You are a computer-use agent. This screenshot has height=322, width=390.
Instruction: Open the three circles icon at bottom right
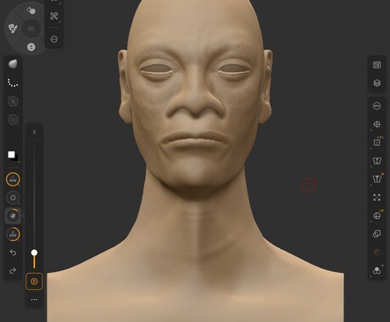tap(376, 270)
